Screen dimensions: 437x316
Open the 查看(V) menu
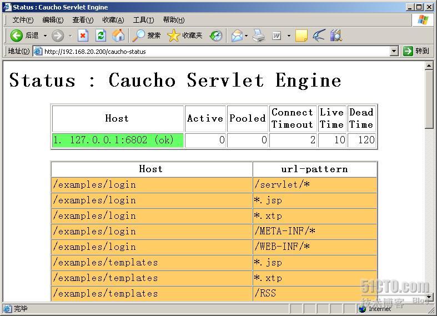click(x=83, y=20)
